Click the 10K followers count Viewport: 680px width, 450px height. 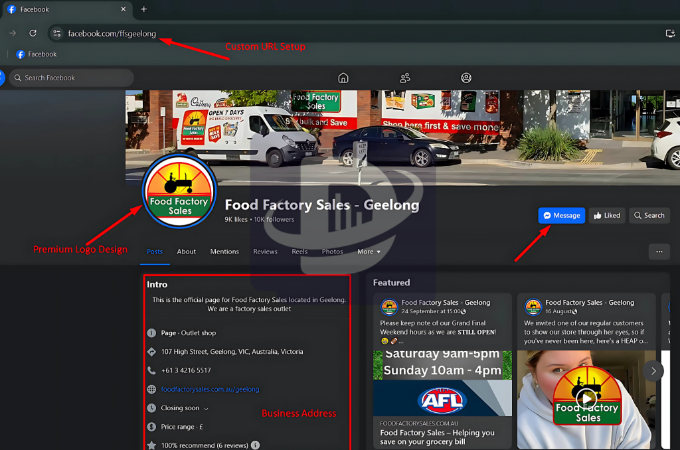pyautogui.click(x=274, y=220)
